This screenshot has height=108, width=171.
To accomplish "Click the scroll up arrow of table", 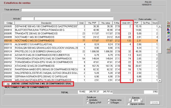I will [x=160, y=26].
